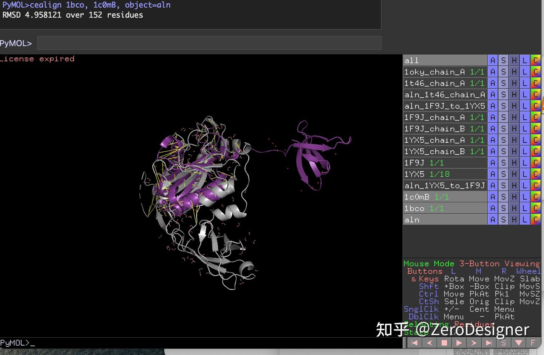Click the rainbow color swatch for 1YX5_chain_B
The height and width of the screenshot is (355, 544).
[x=535, y=151]
